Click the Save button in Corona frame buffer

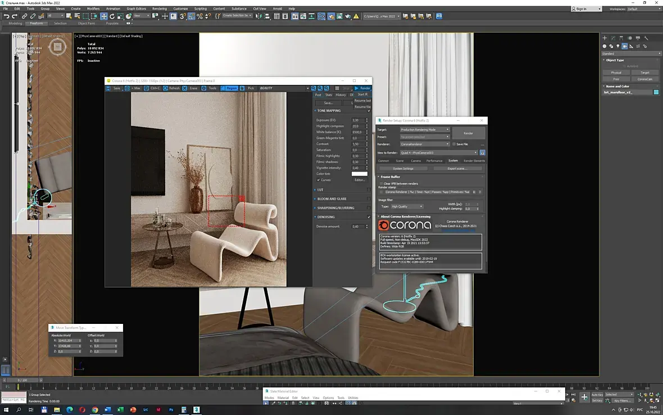(116, 88)
